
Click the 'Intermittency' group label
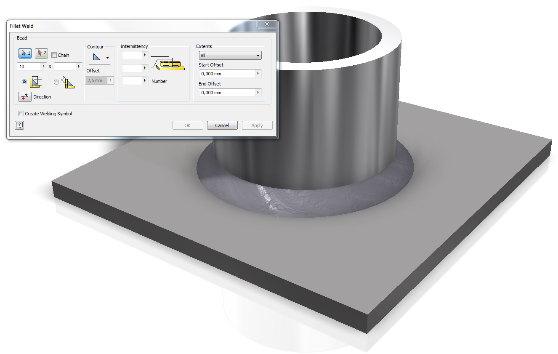tap(134, 46)
